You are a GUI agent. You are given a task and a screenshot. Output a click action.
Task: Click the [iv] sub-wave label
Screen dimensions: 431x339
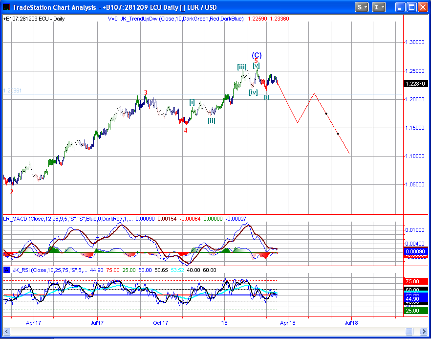pos(253,92)
